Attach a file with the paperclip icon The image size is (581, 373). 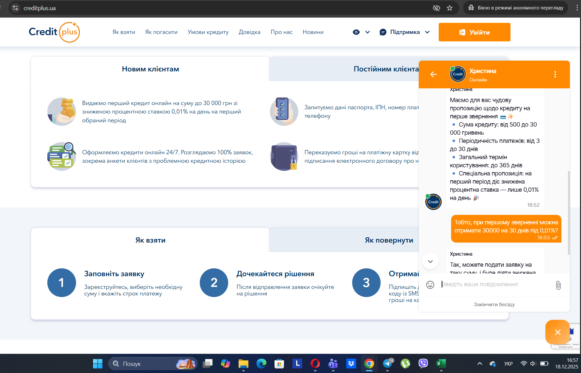pos(558,285)
